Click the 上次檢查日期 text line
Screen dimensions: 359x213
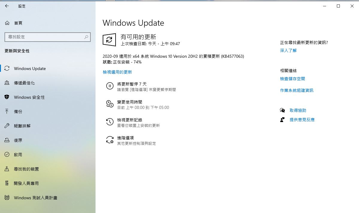(150, 44)
